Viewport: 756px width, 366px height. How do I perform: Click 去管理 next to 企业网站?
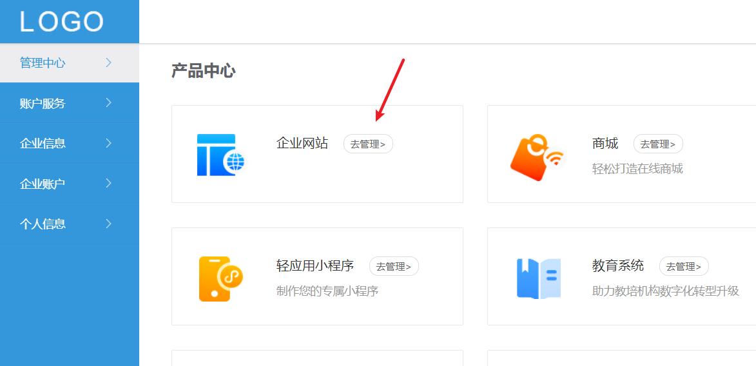[x=368, y=144]
